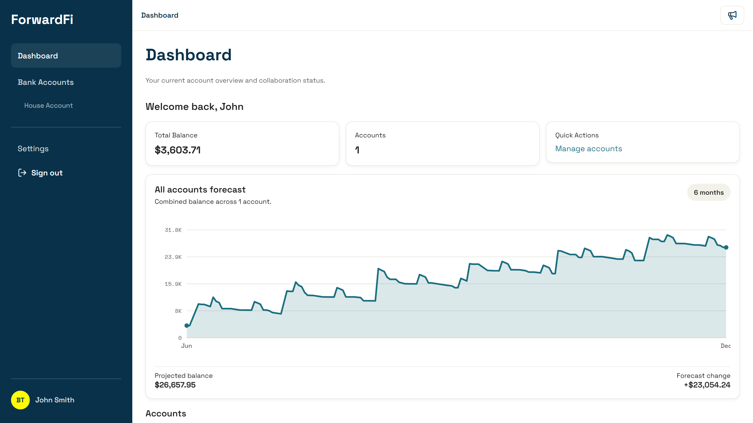Screen dimensions: 753x423
Task: Click the Quick Actions card title
Action: click(x=577, y=135)
